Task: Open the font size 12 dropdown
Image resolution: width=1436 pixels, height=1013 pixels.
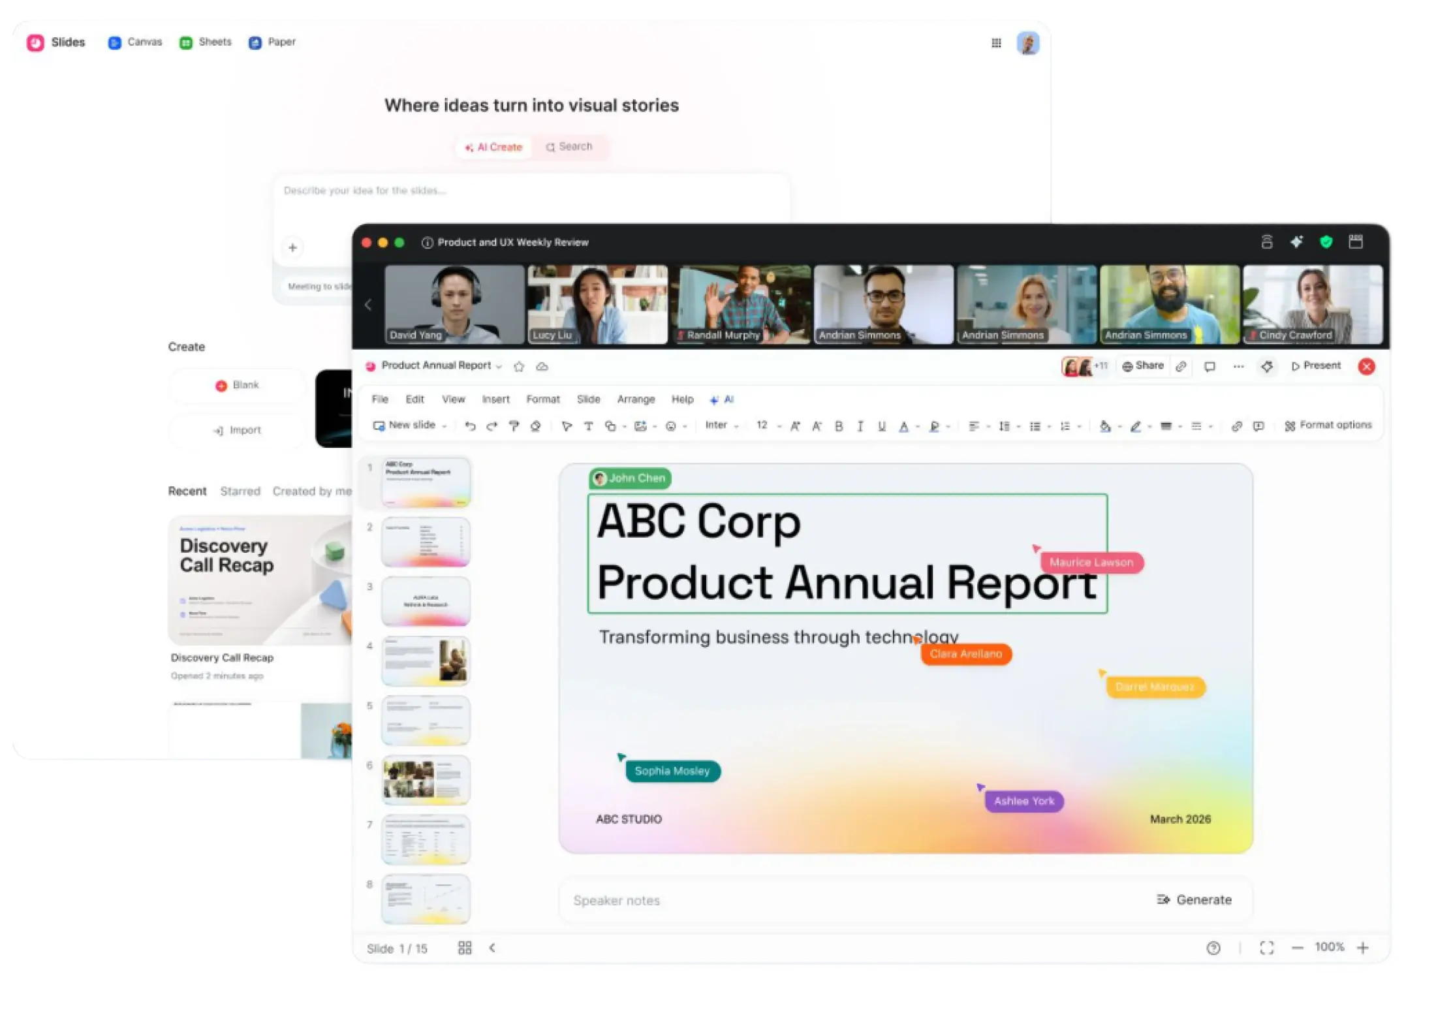Action: coord(768,426)
